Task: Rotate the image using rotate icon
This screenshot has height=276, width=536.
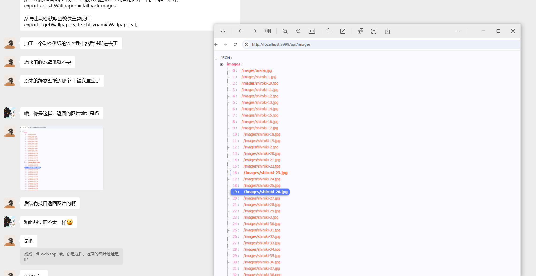Action: pyautogui.click(x=329, y=31)
